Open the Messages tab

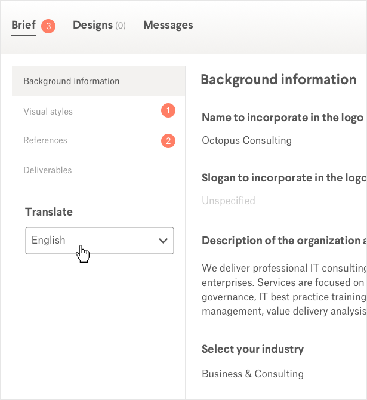click(168, 25)
